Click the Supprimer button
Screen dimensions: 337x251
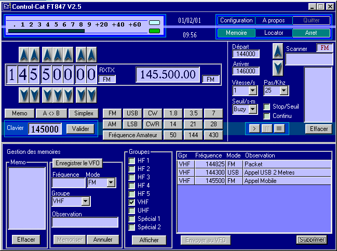(312, 240)
